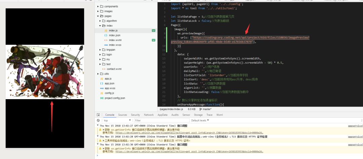Click the JS icon beside config.js
The image size is (363, 159).
point(102,93)
